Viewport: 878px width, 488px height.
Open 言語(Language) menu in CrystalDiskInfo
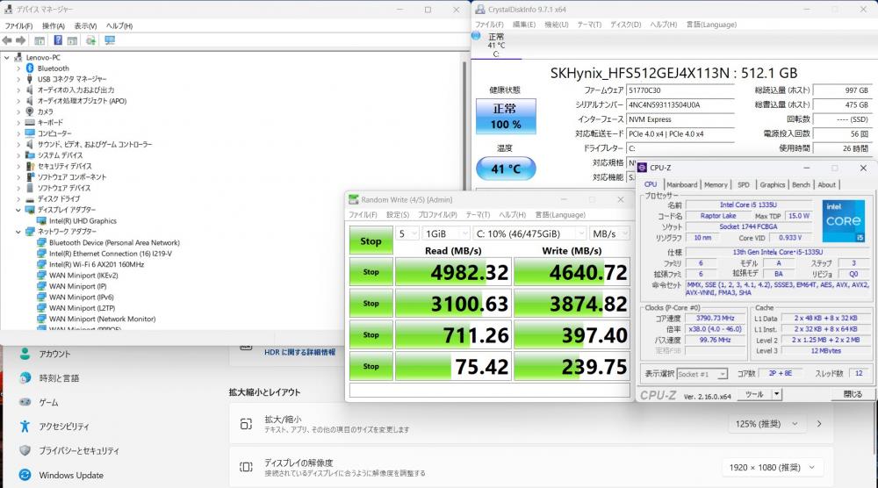tap(711, 25)
